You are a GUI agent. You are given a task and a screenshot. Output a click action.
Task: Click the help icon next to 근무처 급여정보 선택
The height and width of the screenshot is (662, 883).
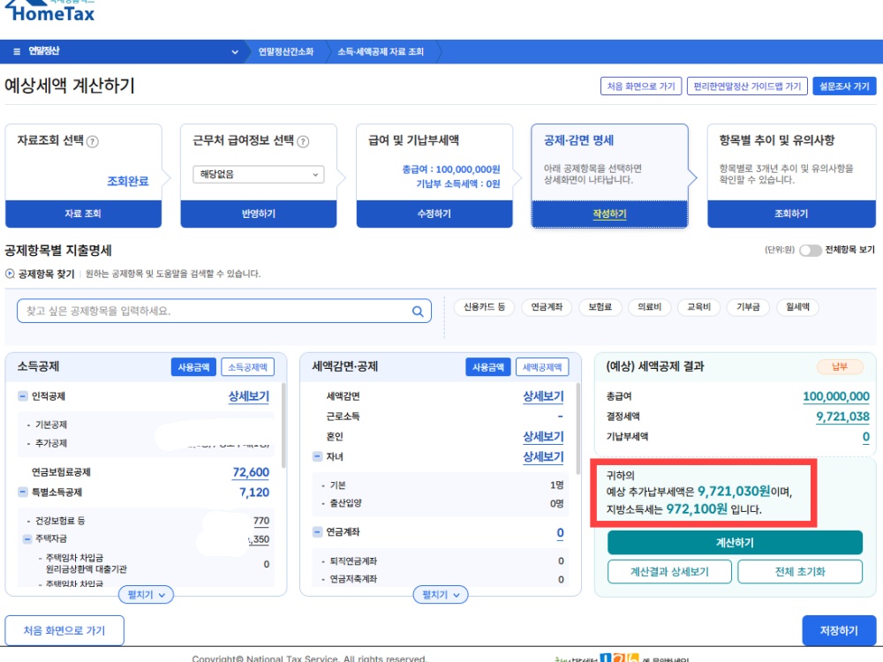pyautogui.click(x=303, y=141)
